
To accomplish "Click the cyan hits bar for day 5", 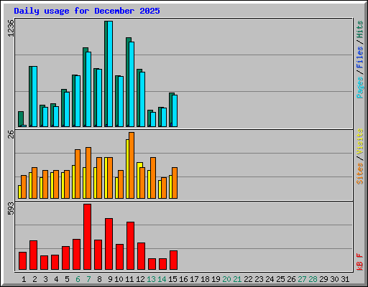I will tap(67, 109).
